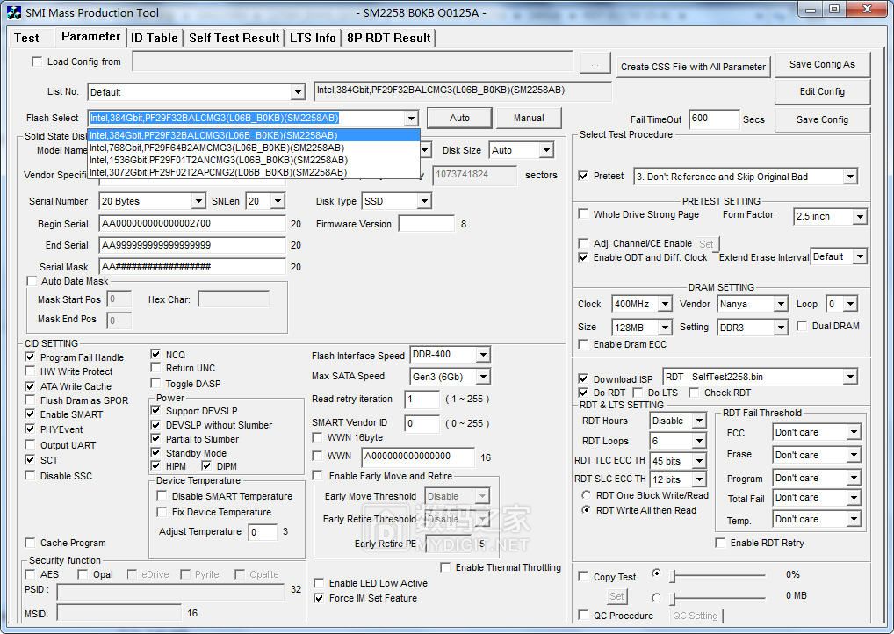Click the Serial Mask input field
This screenshot has height=634, width=894.
[x=192, y=266]
